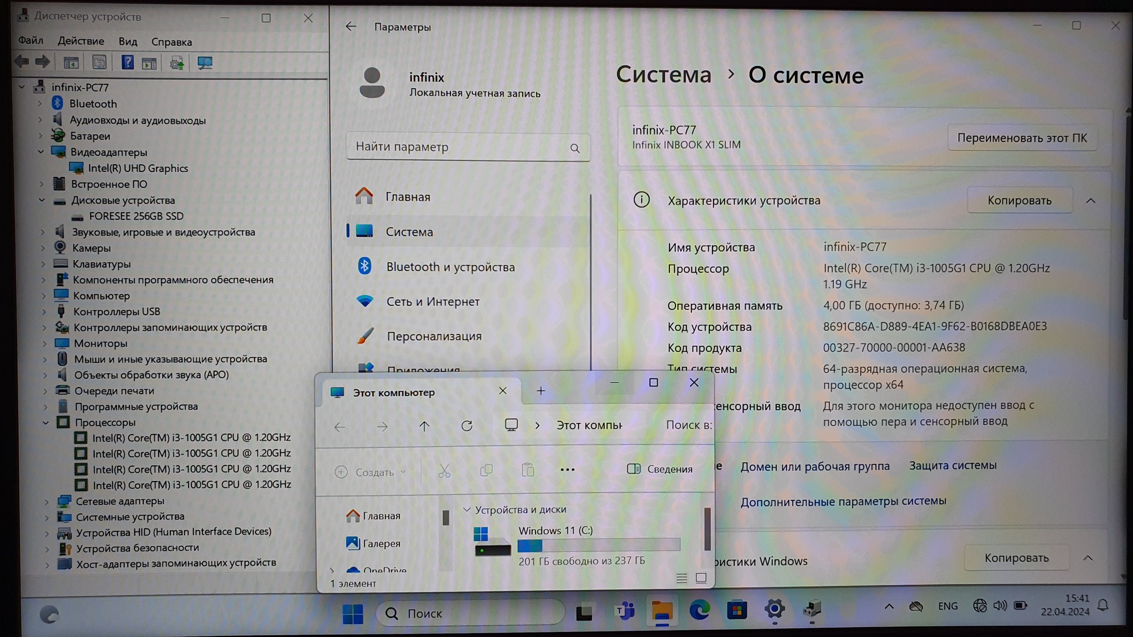Open the Действие menu
The height and width of the screenshot is (637, 1133).
[81, 41]
